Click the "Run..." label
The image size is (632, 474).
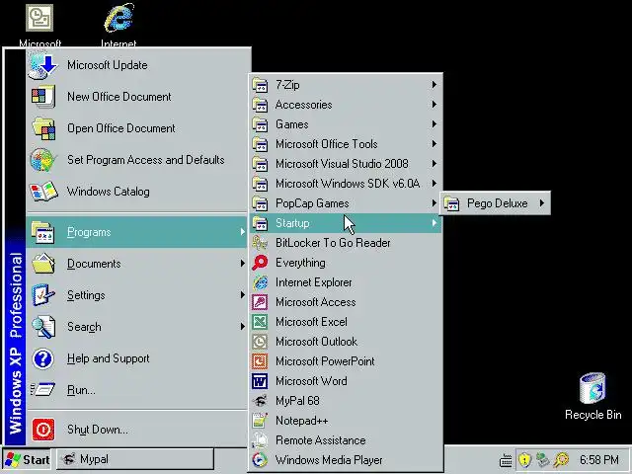(x=81, y=390)
